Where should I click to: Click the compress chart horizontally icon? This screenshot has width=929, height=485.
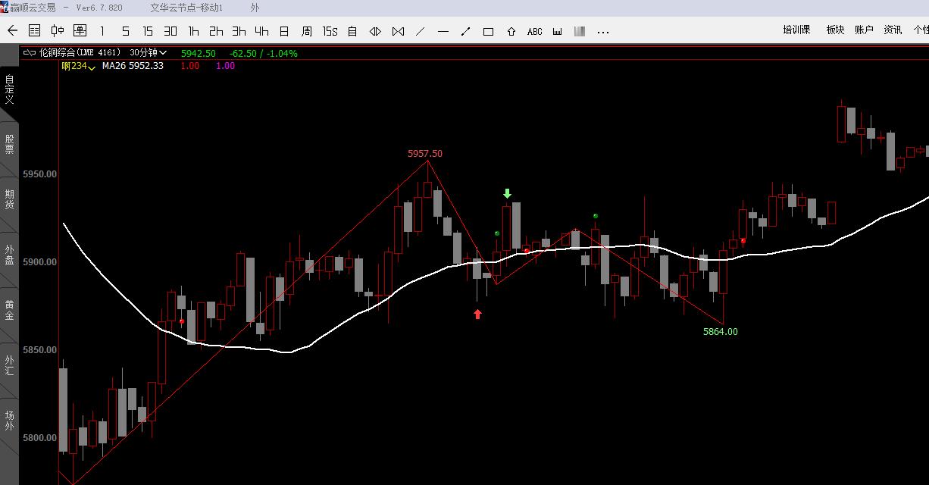point(398,31)
